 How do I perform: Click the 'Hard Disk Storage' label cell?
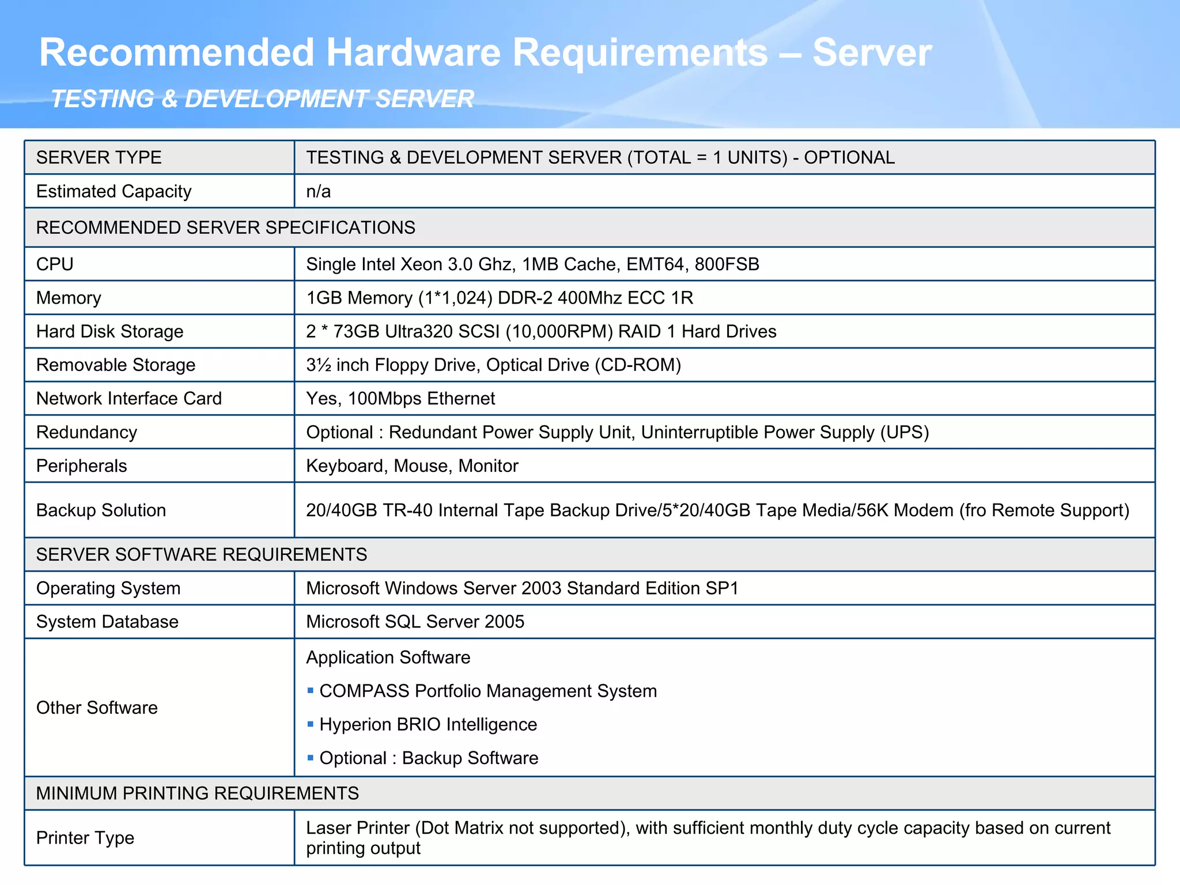point(109,331)
